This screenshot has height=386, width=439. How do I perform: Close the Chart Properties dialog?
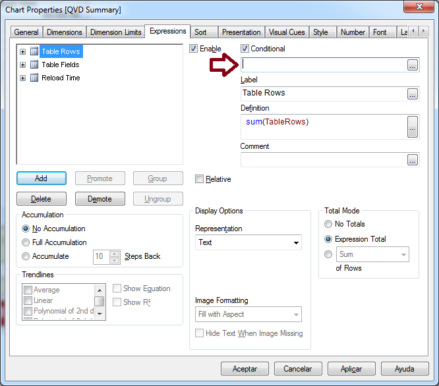click(419, 7)
